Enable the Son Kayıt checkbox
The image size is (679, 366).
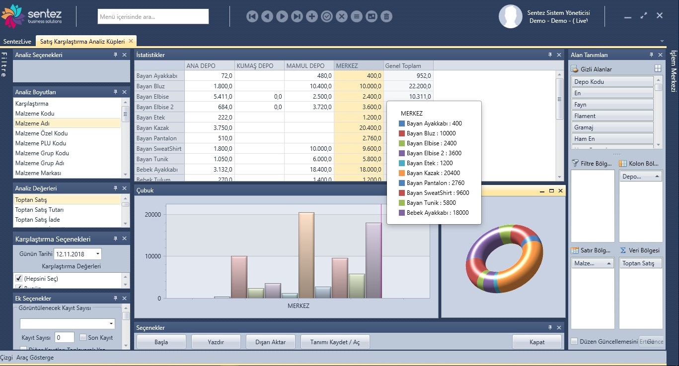(x=83, y=338)
